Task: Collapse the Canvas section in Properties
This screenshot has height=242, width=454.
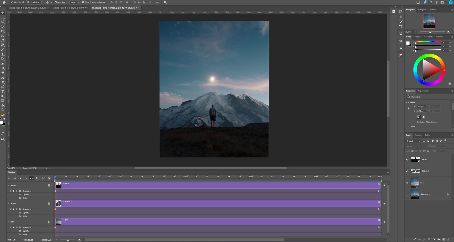Action: [x=407, y=102]
